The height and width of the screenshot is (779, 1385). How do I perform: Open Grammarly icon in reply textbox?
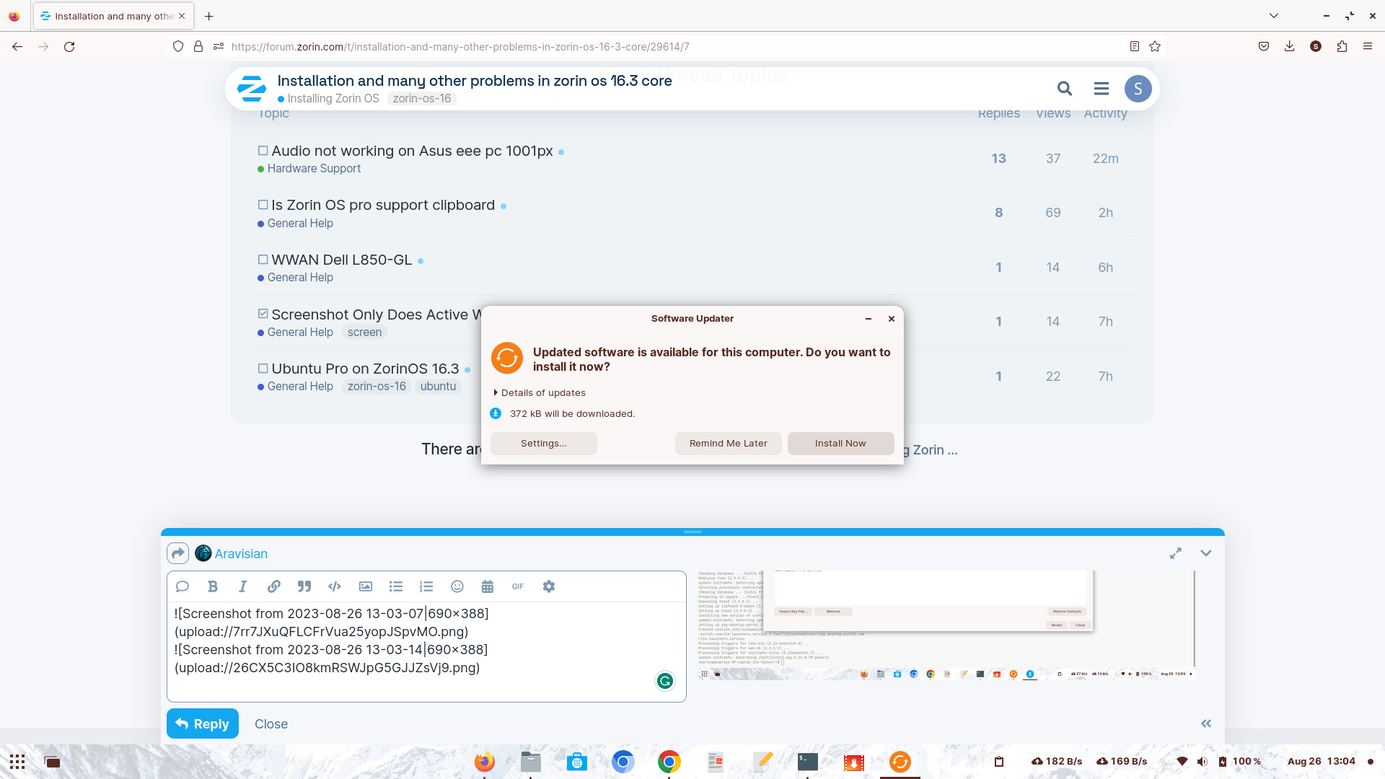(664, 680)
